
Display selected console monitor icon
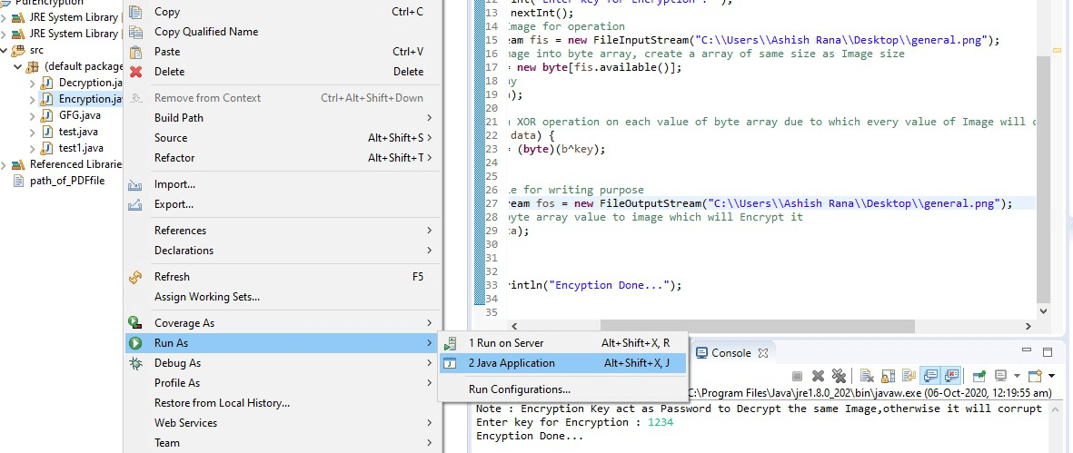[999, 376]
